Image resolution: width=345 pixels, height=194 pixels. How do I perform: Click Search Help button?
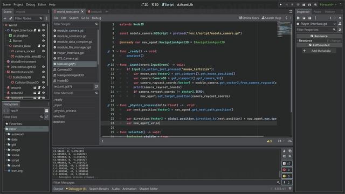point(271,18)
